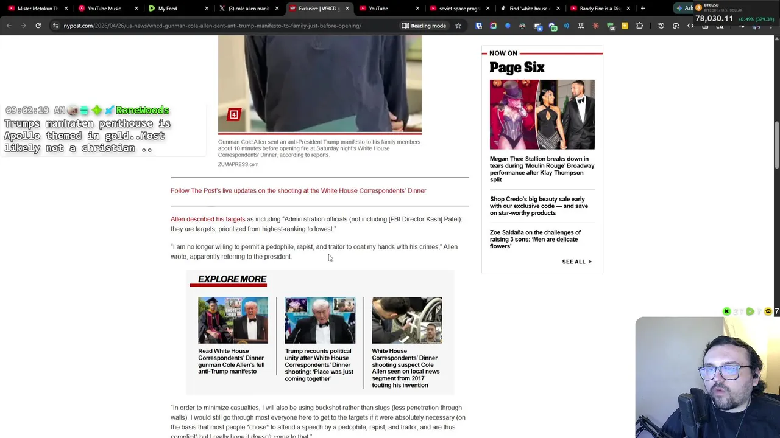Open Zoe Saldaña raising 3 sons story
The image size is (780, 438).
click(x=535, y=239)
